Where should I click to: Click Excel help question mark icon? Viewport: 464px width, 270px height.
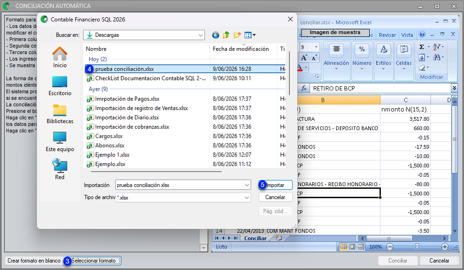point(422,35)
